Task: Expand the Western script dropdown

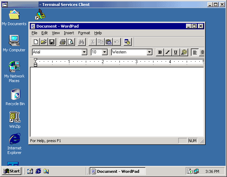Action: pos(149,52)
